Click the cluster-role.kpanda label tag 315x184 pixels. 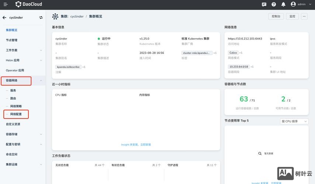point(197,53)
